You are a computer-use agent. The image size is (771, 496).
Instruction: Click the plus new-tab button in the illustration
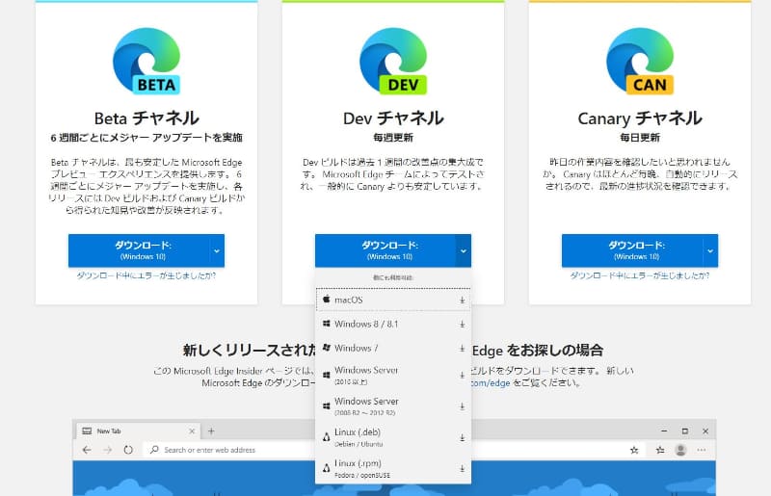click(211, 431)
